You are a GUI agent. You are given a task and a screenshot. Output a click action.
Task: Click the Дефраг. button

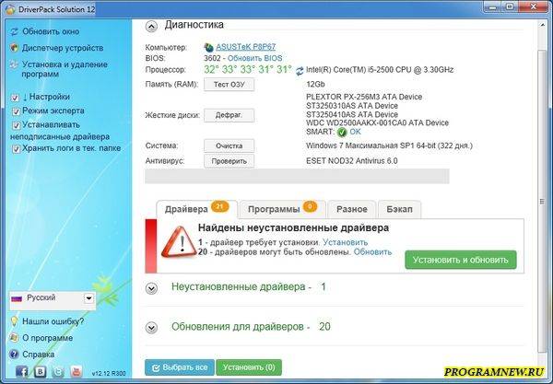[x=229, y=115]
